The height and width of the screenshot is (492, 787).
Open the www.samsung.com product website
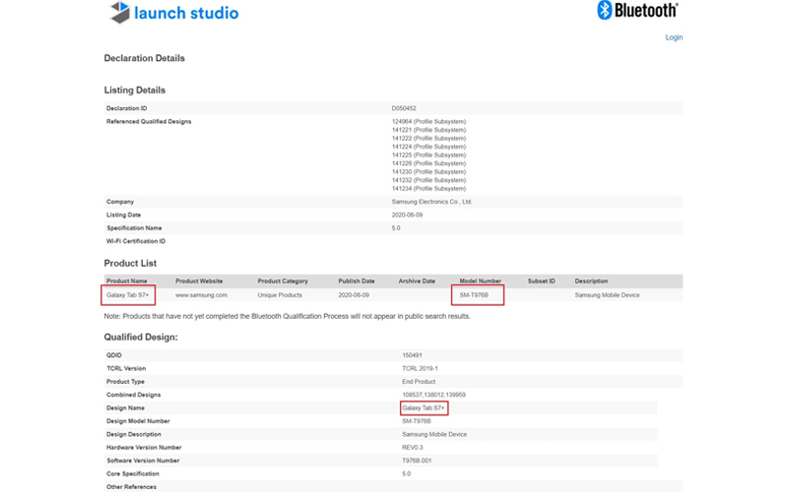coord(201,295)
